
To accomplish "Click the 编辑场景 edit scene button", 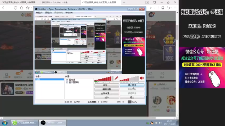I will 107,89.
